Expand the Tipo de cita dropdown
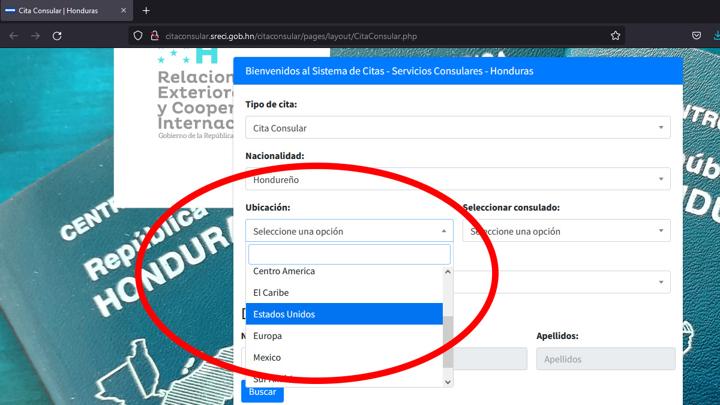 click(x=457, y=128)
